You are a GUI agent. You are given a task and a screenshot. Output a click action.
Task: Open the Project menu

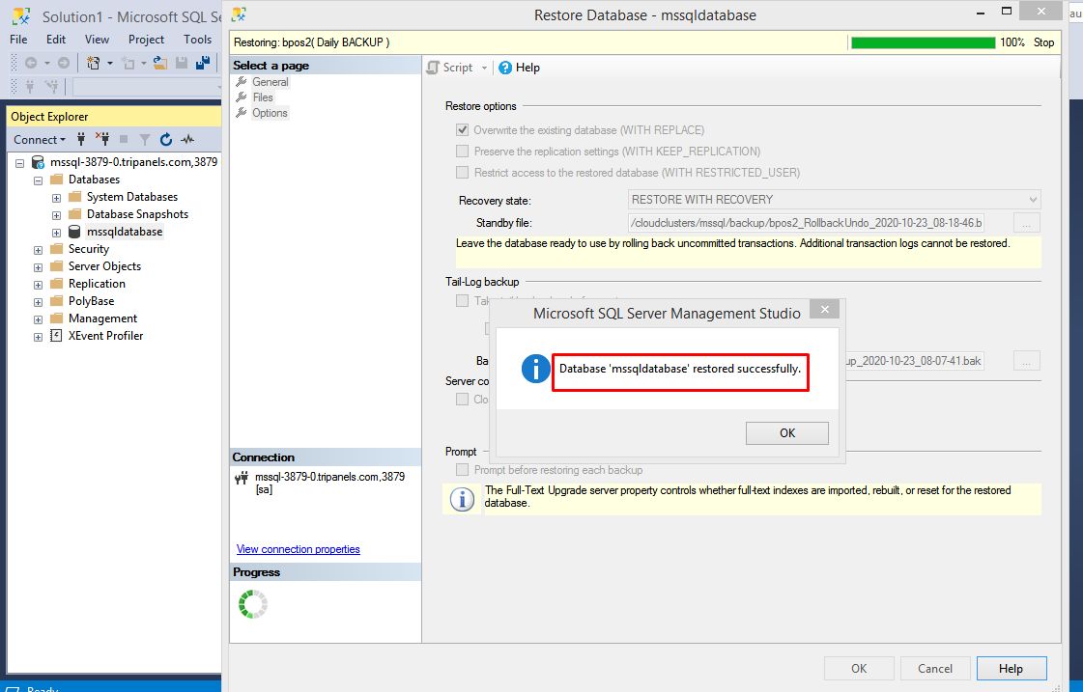[146, 40]
